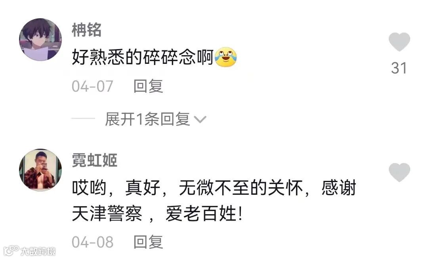428x259 pixels.
Task: Click the 04-07 timestamp
Action: point(92,86)
